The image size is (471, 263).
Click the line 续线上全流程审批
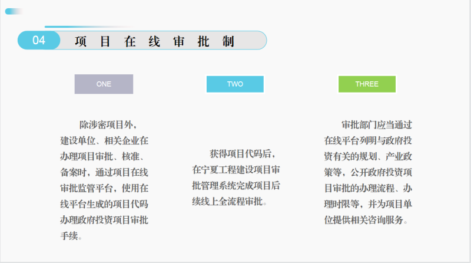[231, 201]
